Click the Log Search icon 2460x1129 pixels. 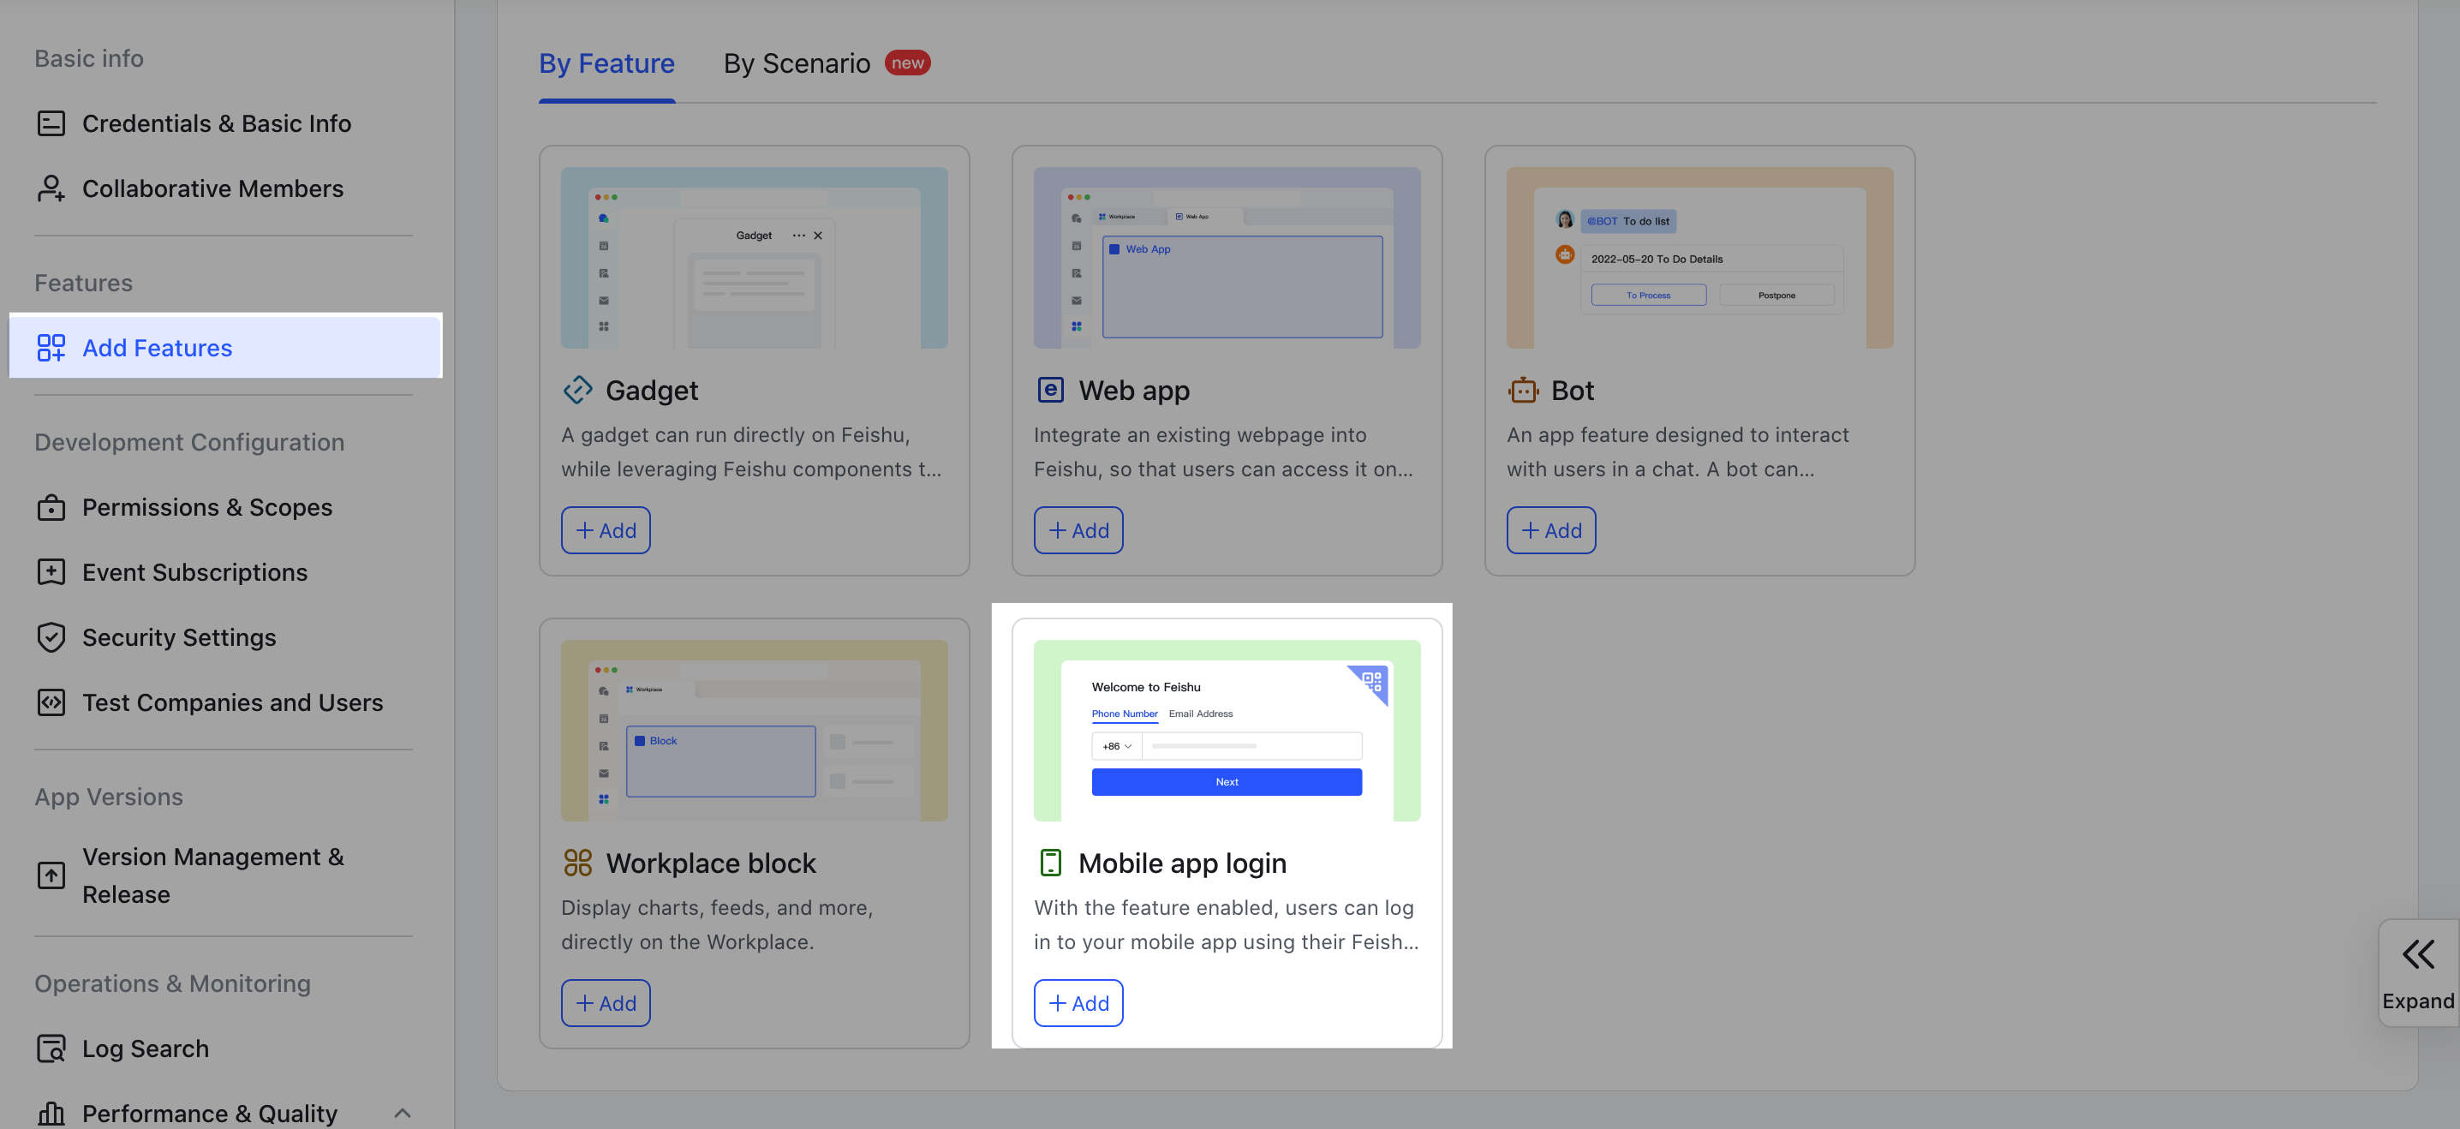(51, 1048)
